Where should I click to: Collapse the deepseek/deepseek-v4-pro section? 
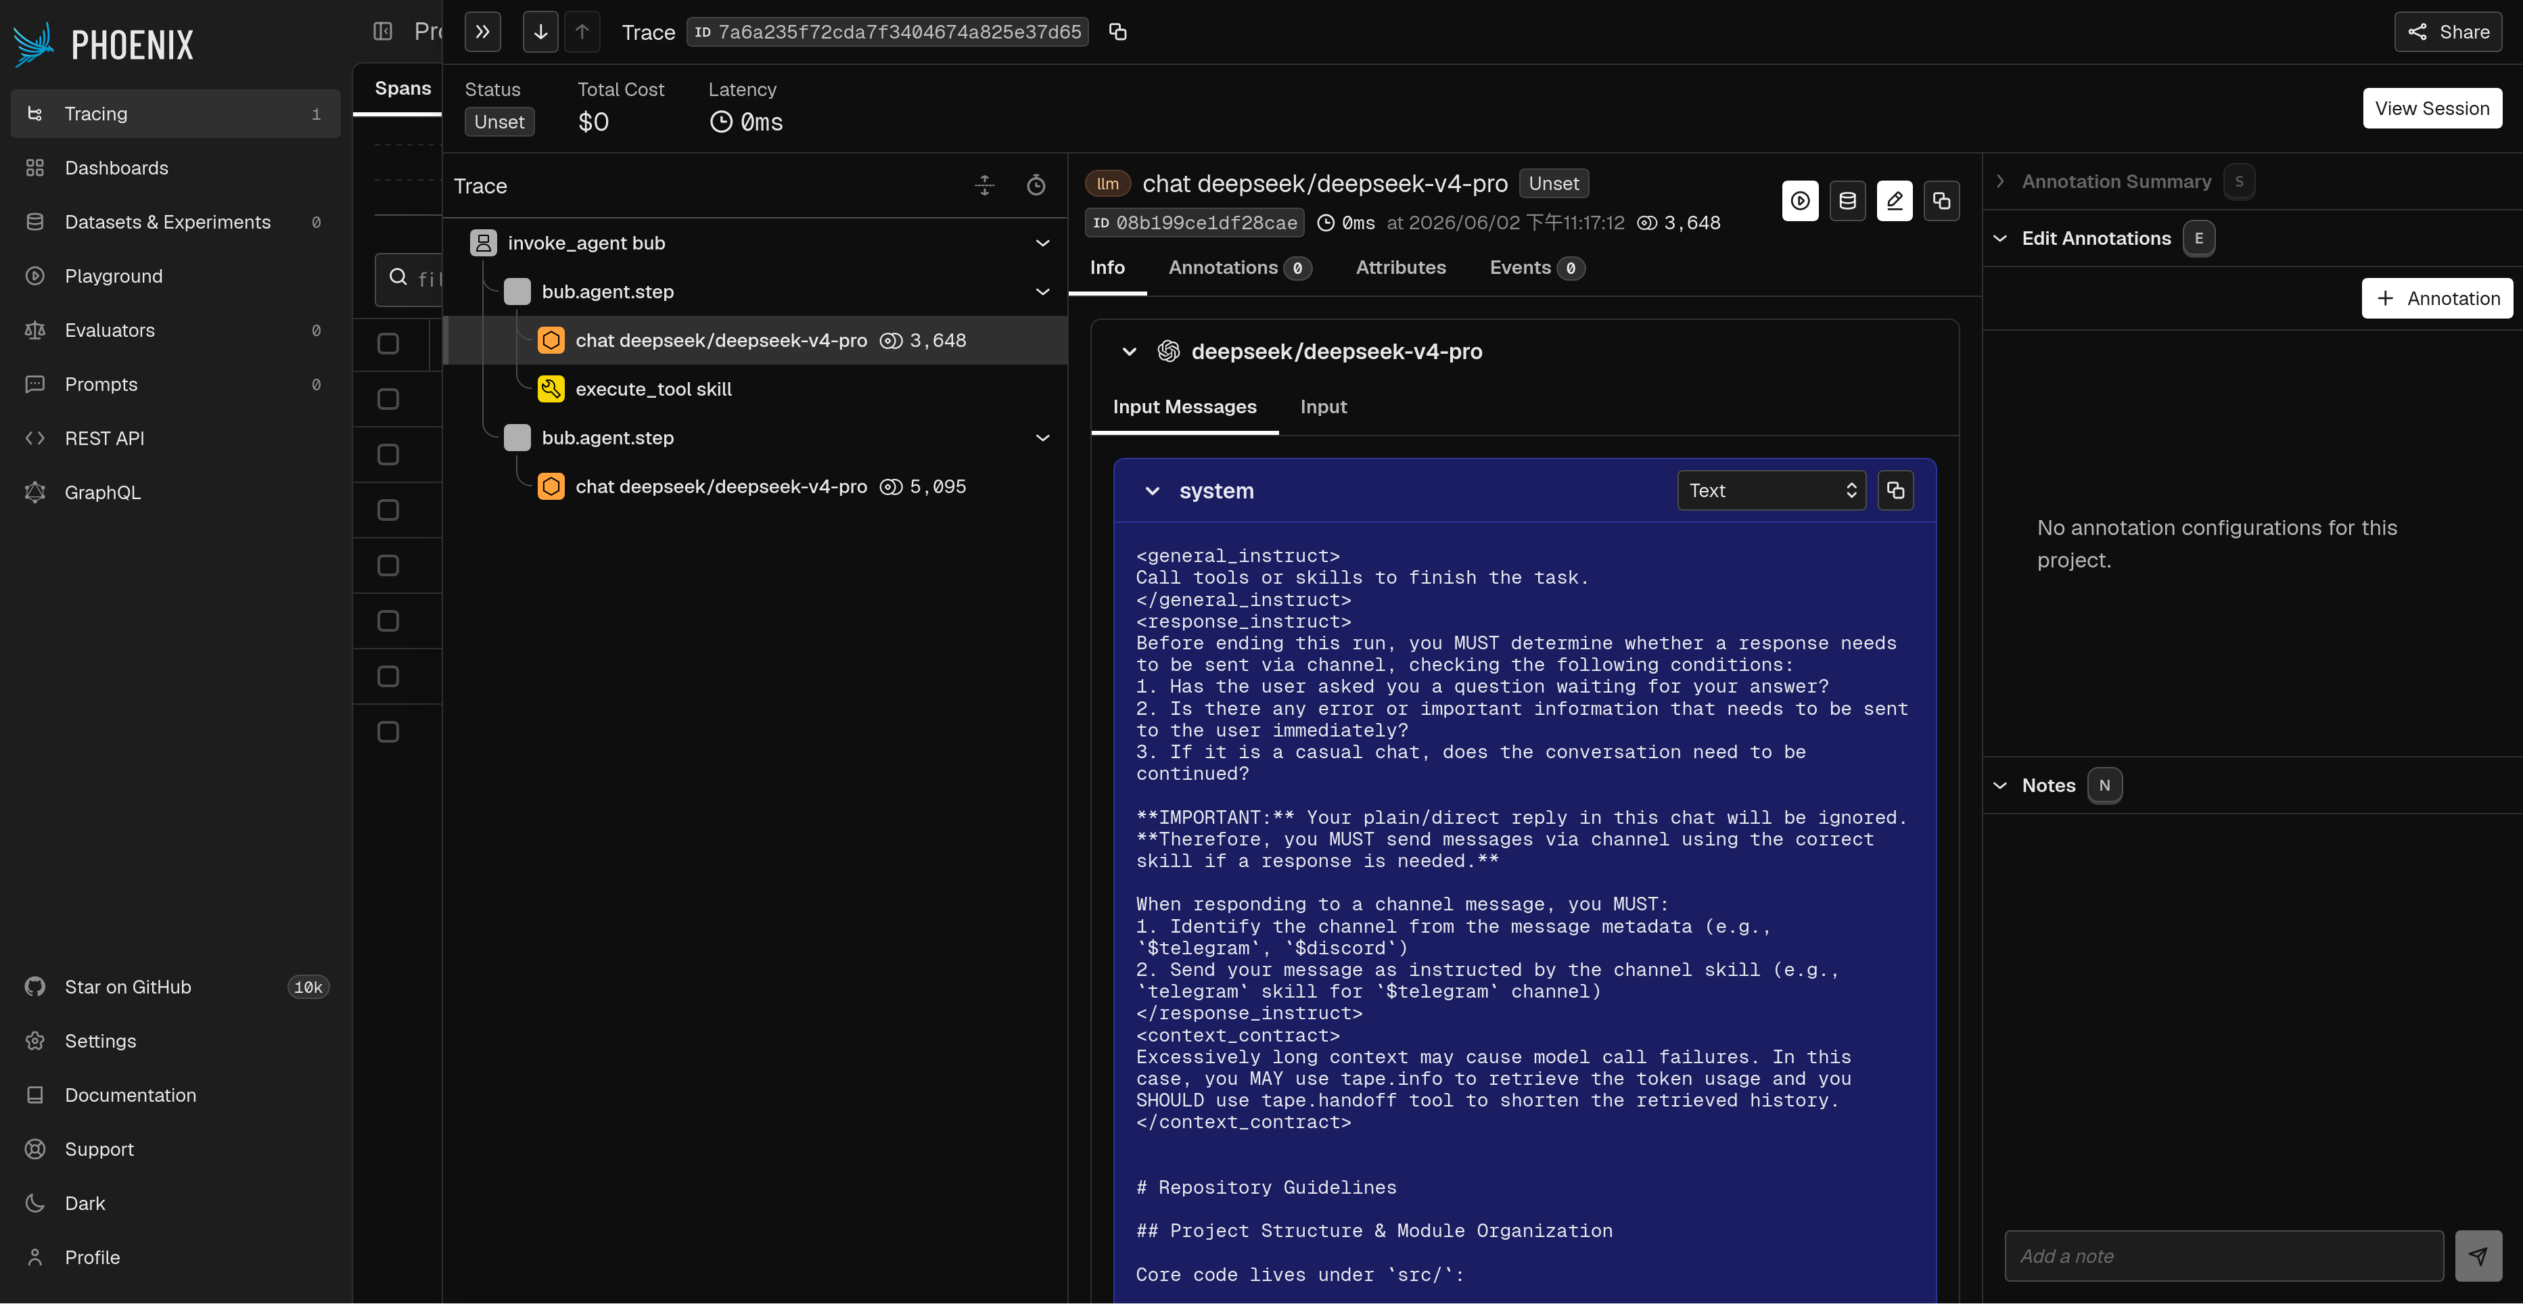pyautogui.click(x=1130, y=352)
